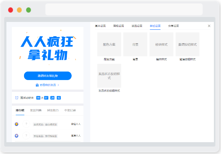Click the countdown days box 00
The width and height of the screenshot is (221, 154).
coord(38,98)
